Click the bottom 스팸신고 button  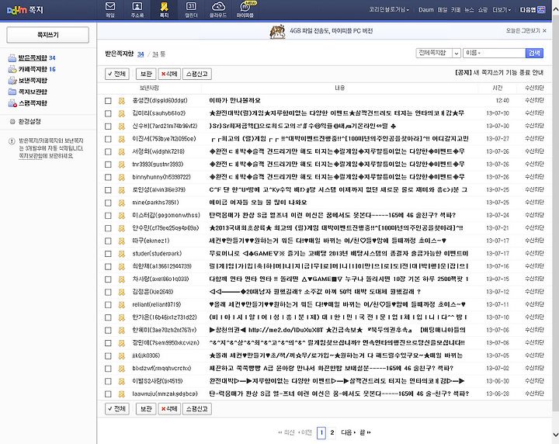(197, 409)
